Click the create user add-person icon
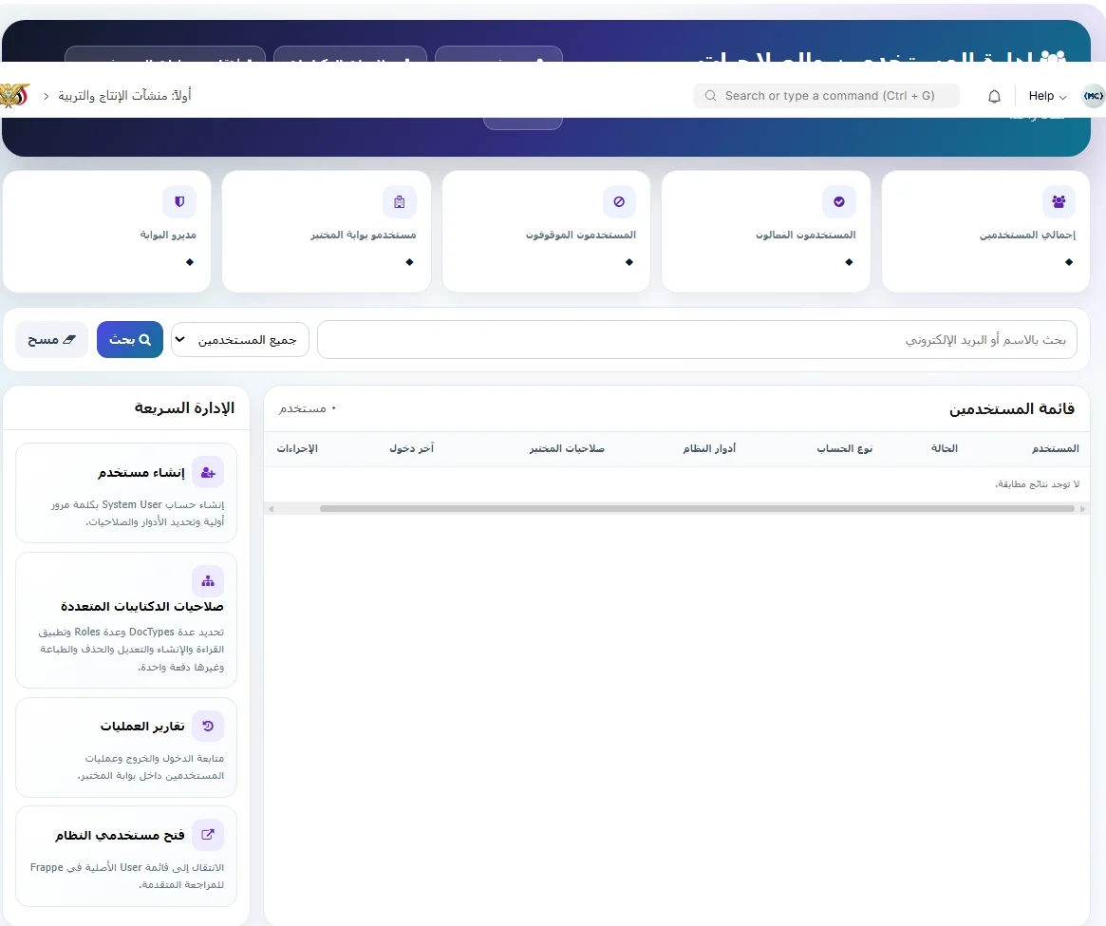The width and height of the screenshot is (1106, 926). [207, 472]
